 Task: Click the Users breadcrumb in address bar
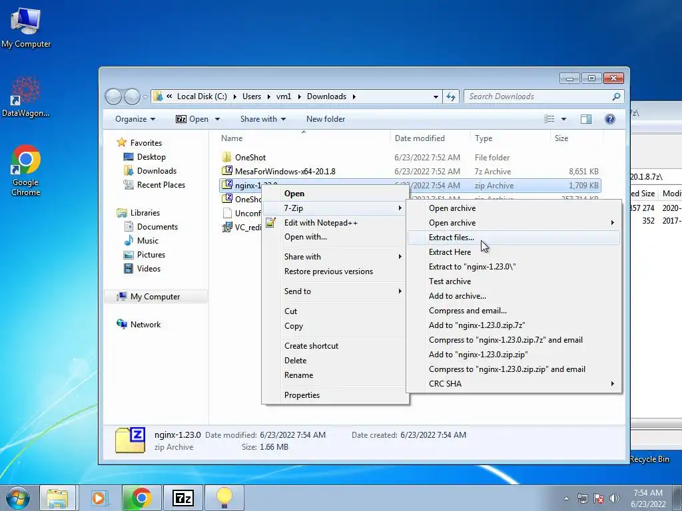251,96
